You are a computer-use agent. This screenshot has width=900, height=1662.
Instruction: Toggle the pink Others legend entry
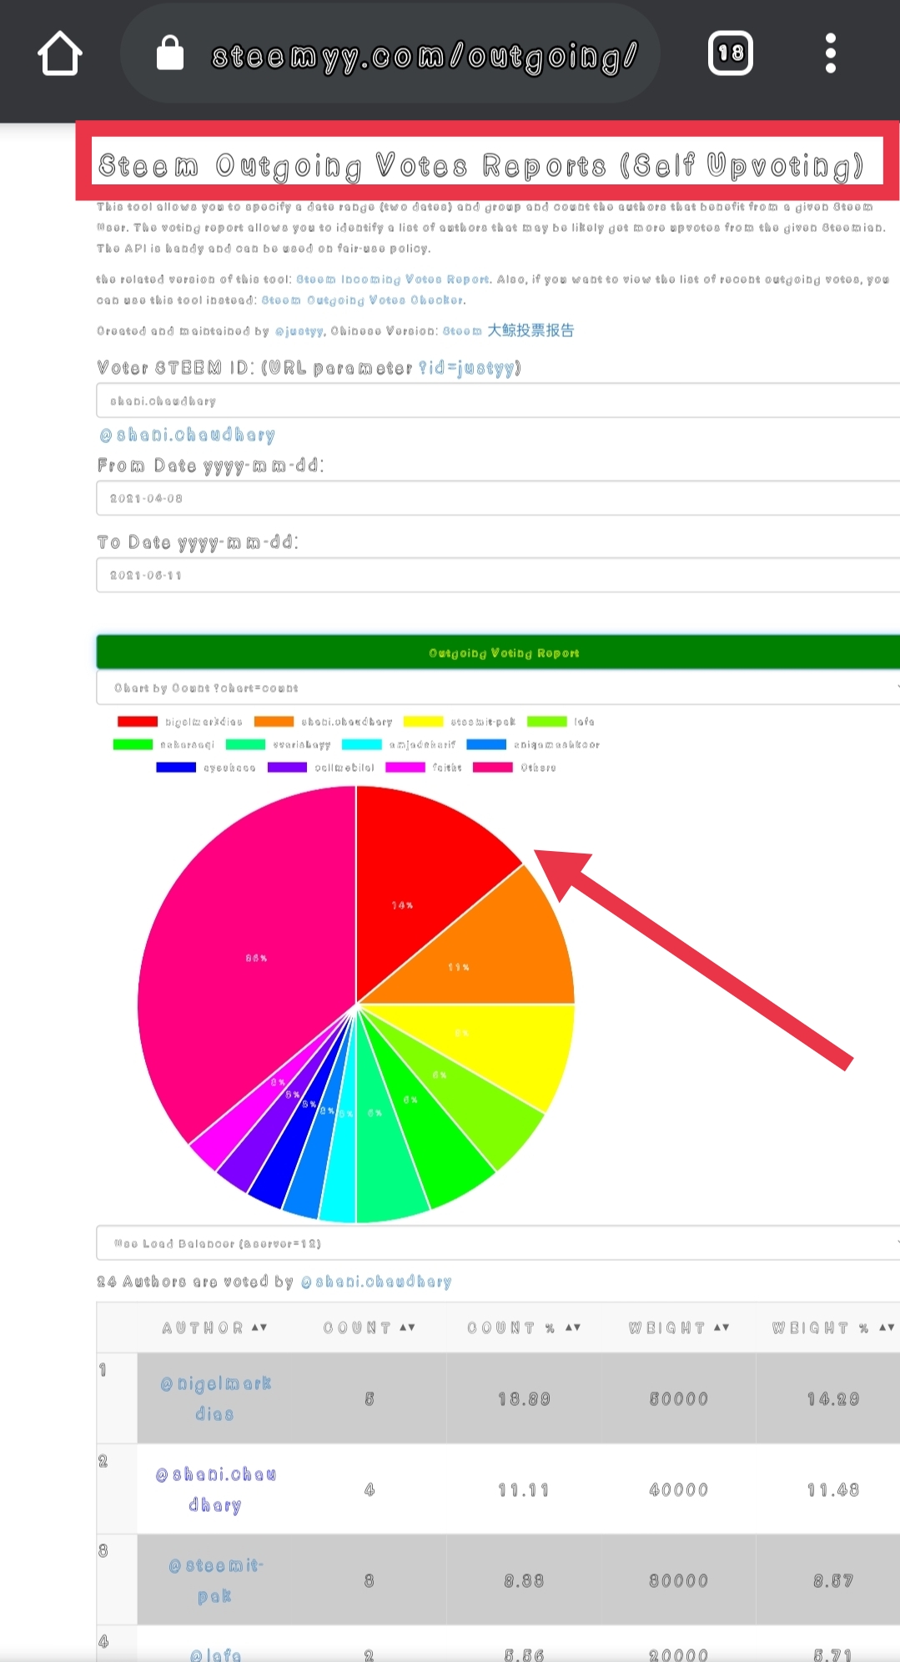(x=515, y=768)
